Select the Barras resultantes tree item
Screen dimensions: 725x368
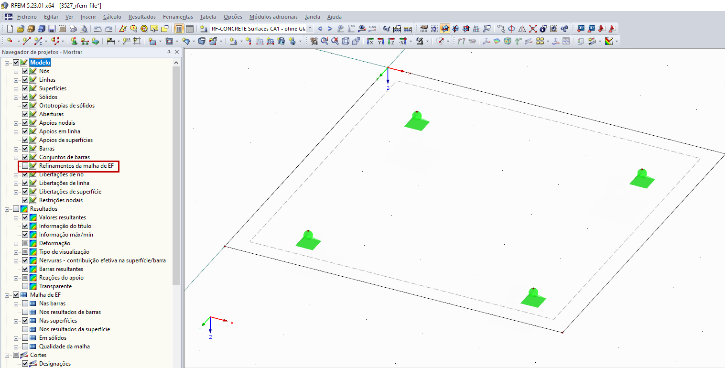click(61, 269)
